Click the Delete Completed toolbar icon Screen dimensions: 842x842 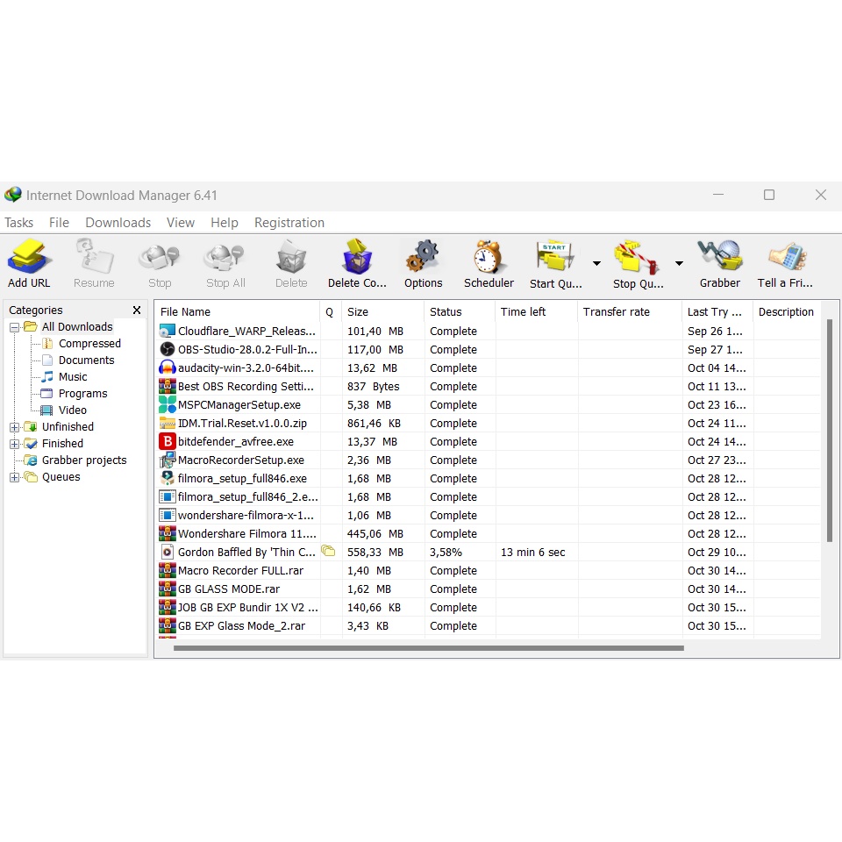tap(357, 257)
